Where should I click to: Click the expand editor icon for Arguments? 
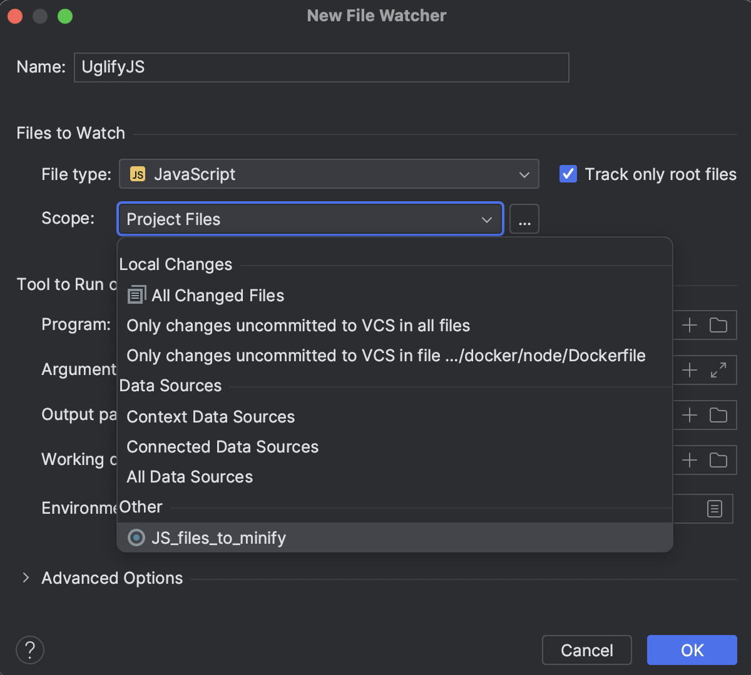718,370
